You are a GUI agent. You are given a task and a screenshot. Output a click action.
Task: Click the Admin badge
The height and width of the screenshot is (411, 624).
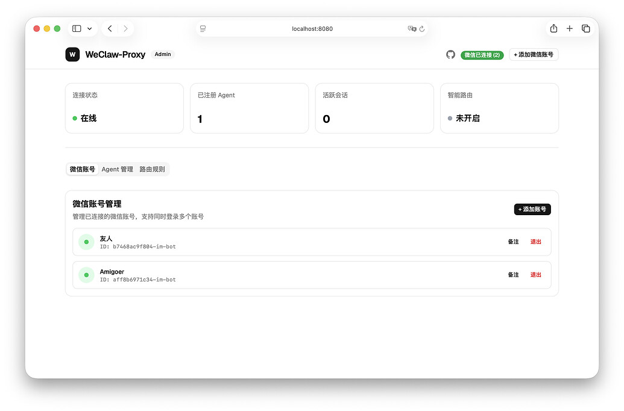point(163,54)
